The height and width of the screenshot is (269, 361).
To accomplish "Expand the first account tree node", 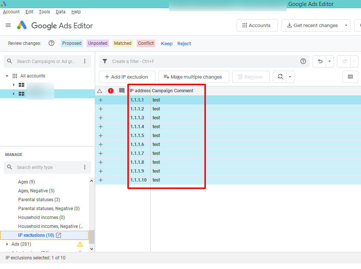I will pyautogui.click(x=14, y=85).
